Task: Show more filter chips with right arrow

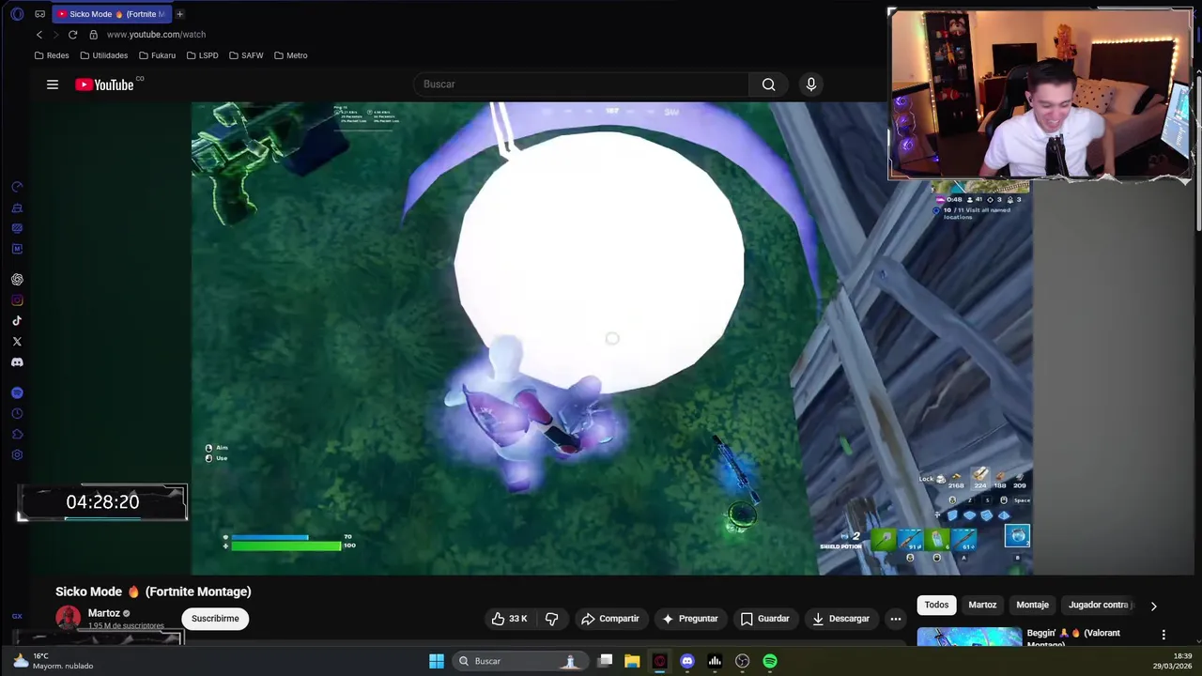Action: pos(1153,607)
